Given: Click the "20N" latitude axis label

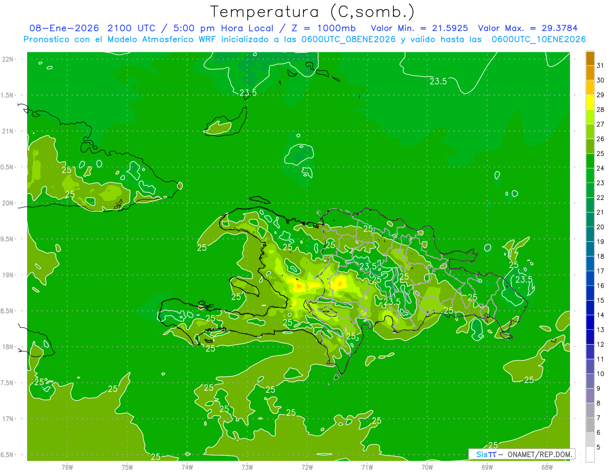Looking at the screenshot, I should click(x=9, y=203).
